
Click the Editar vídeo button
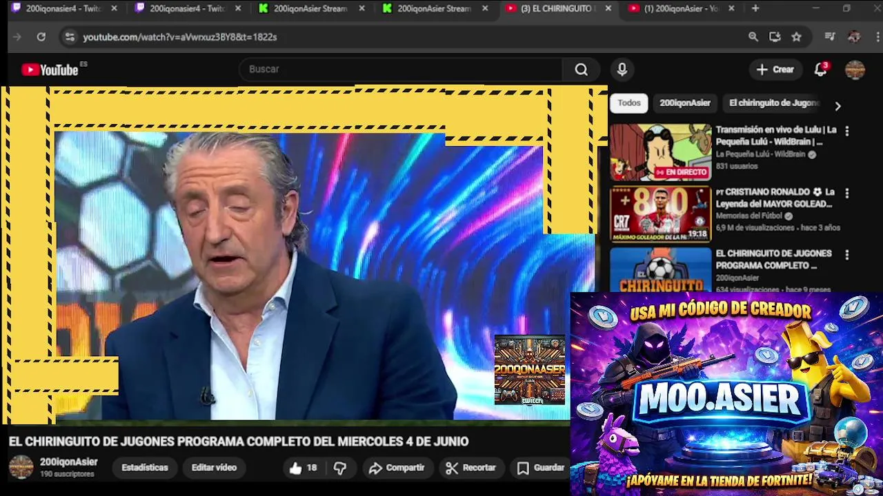pyautogui.click(x=214, y=468)
